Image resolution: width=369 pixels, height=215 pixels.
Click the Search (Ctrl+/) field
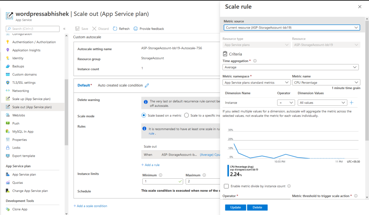tap(33, 29)
